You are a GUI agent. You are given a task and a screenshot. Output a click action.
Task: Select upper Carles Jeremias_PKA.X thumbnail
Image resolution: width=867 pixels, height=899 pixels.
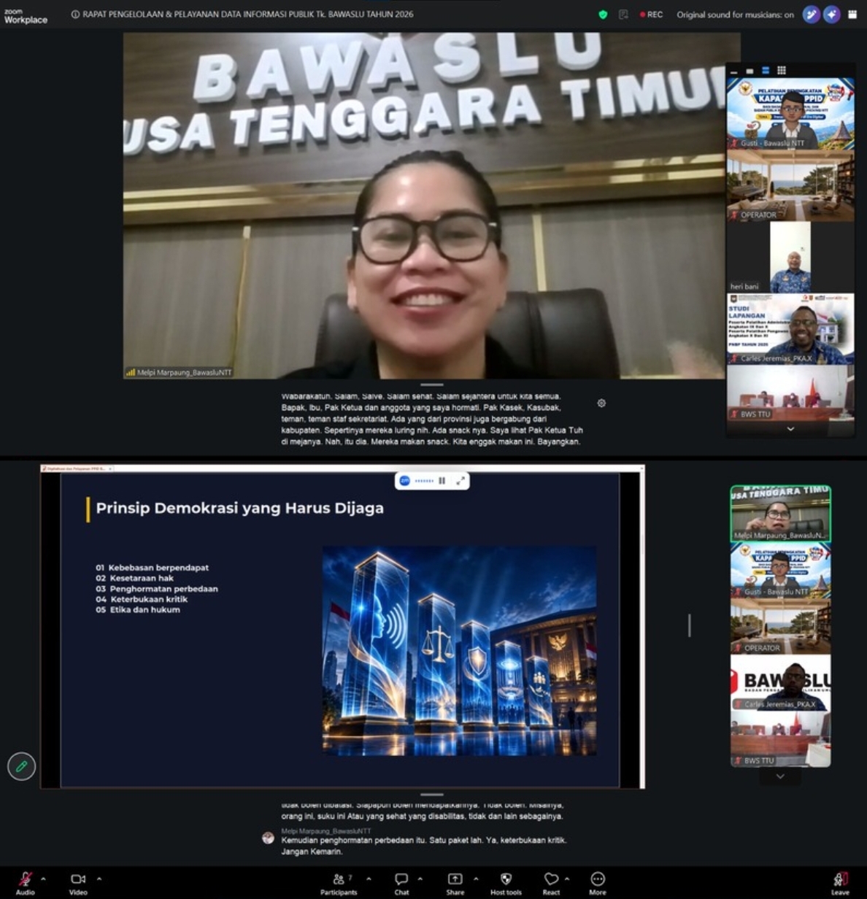[x=790, y=328]
